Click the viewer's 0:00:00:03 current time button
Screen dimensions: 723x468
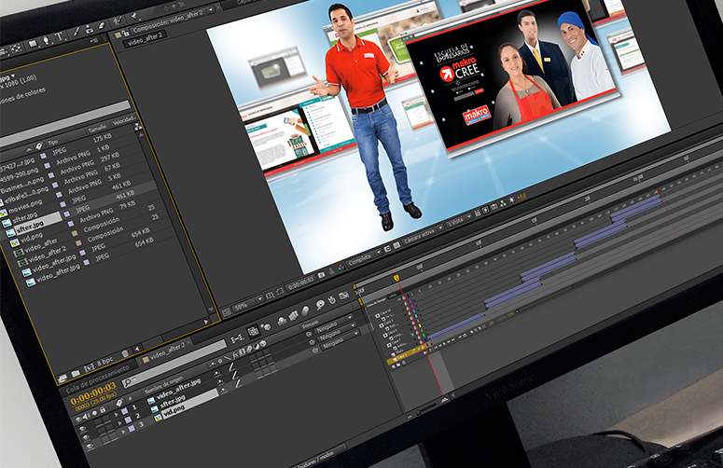pos(301,282)
